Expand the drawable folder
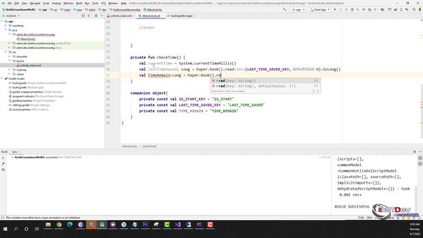 (x=9, y=56)
